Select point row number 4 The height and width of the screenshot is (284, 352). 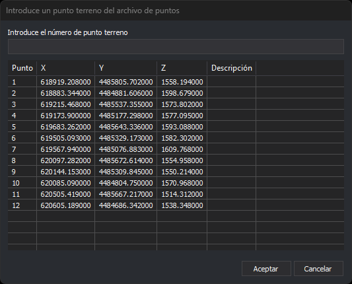tap(176, 116)
